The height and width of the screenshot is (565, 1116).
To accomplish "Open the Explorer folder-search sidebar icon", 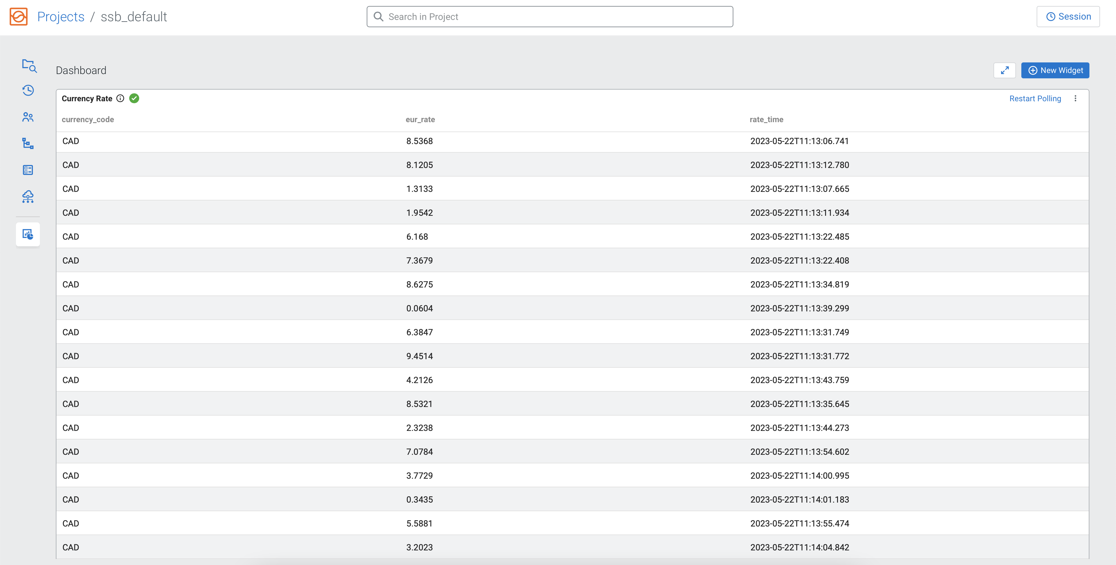I will 29,65.
